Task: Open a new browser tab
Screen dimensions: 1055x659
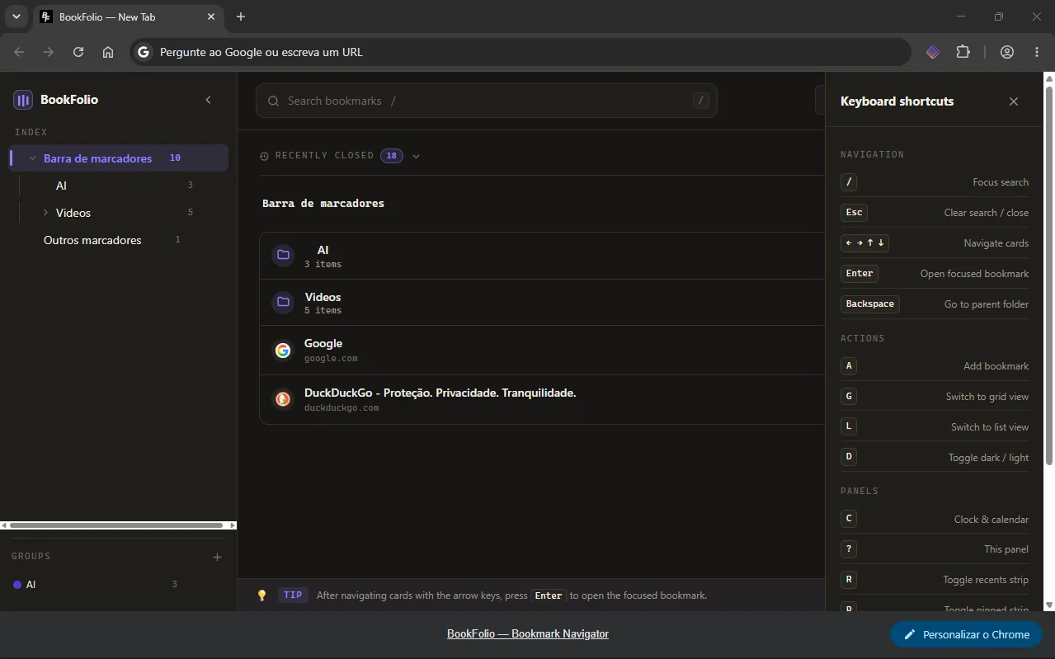Action: pos(241,16)
